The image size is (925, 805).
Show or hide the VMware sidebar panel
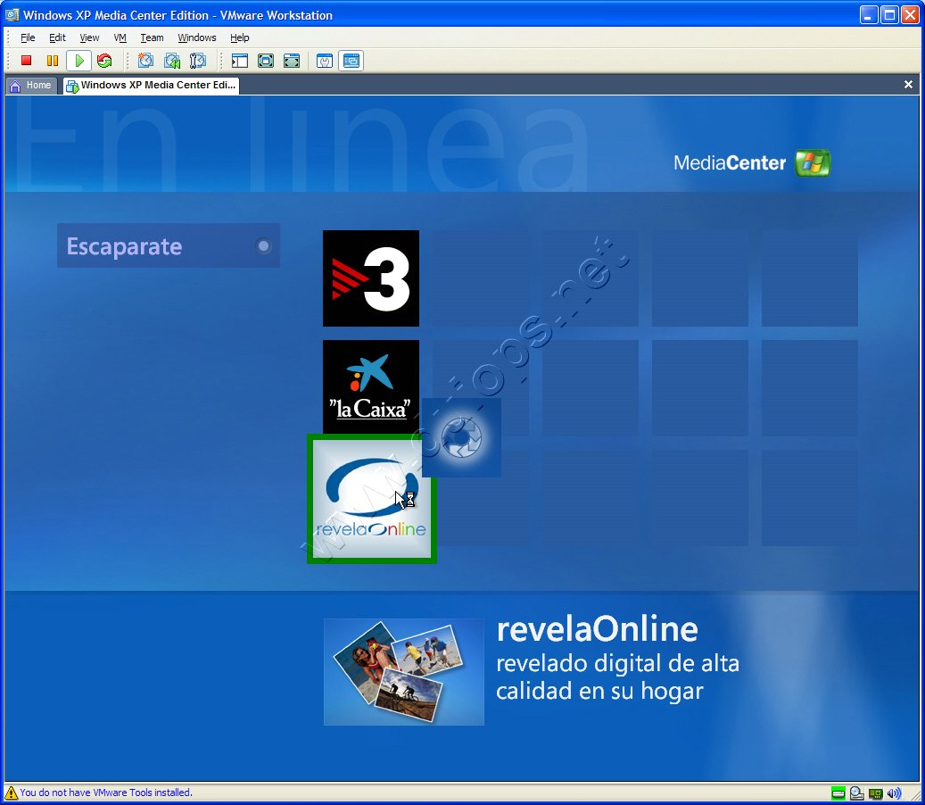pyautogui.click(x=240, y=60)
